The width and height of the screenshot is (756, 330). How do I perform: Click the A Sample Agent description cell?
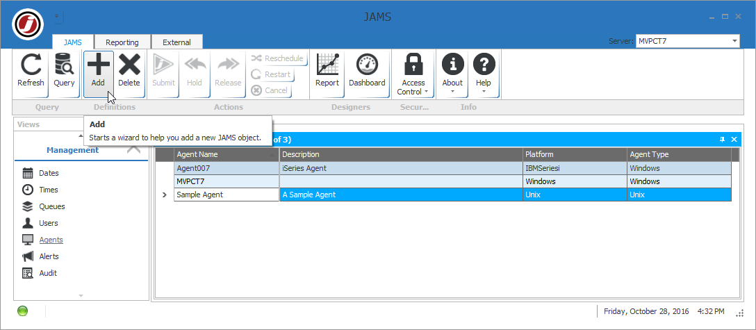401,195
